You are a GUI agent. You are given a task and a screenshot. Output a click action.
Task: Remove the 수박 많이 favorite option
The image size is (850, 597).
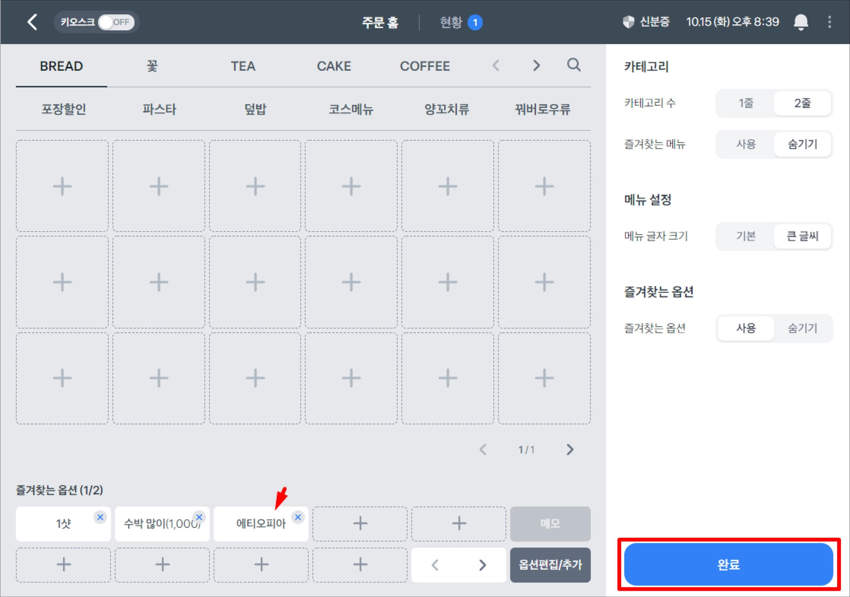[199, 517]
